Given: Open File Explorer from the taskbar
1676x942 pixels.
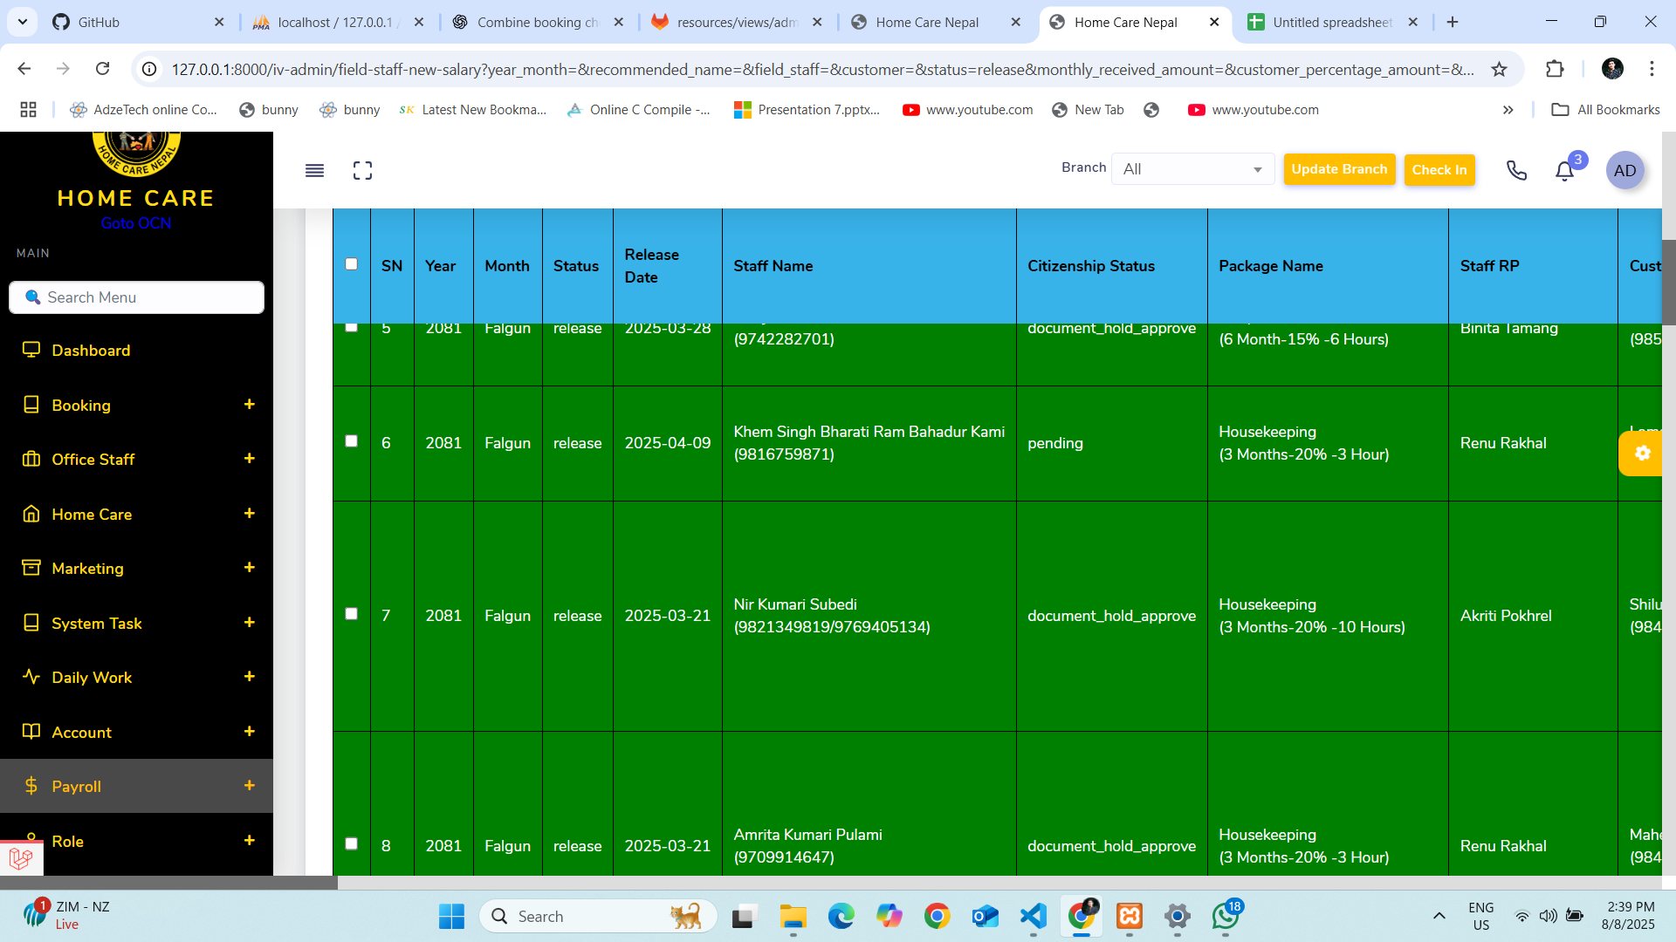Looking at the screenshot, I should tap(793, 917).
